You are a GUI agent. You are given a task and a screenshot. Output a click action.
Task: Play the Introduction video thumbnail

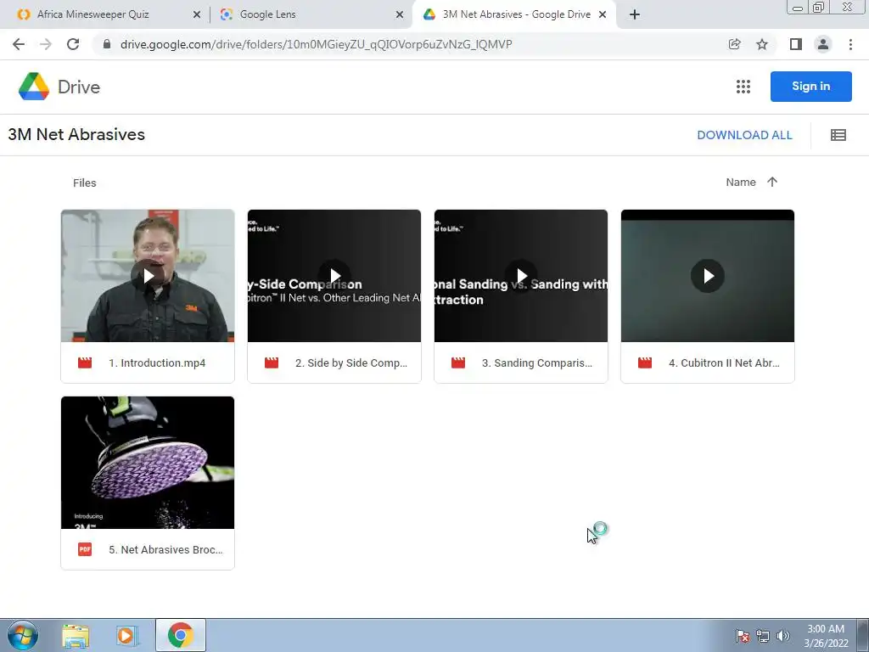tap(148, 276)
